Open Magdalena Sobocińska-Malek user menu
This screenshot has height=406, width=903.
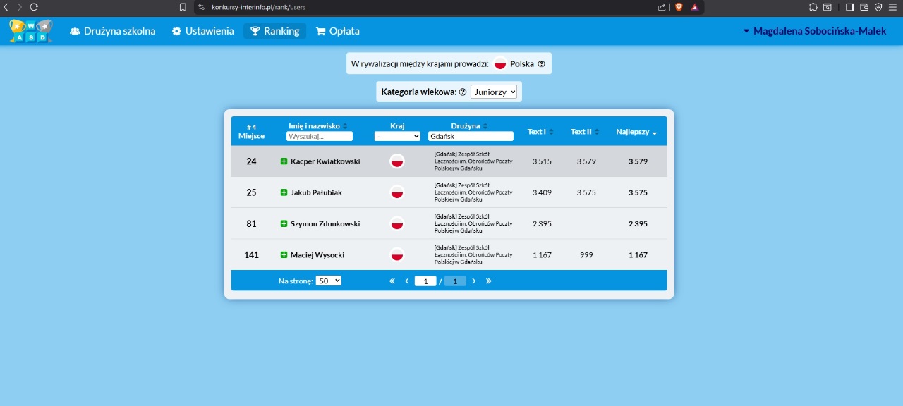(814, 31)
